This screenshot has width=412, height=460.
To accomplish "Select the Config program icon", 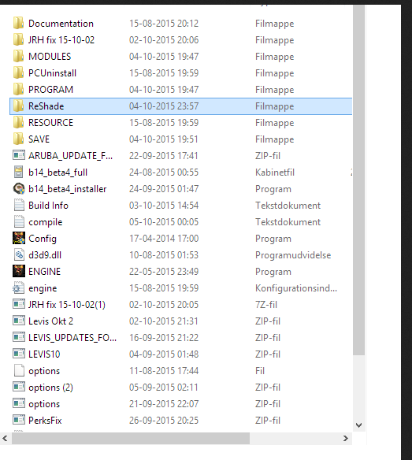I will (x=18, y=238).
